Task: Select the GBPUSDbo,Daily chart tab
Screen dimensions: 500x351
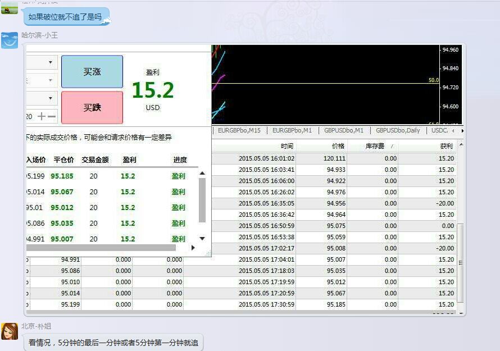Action: click(x=398, y=130)
